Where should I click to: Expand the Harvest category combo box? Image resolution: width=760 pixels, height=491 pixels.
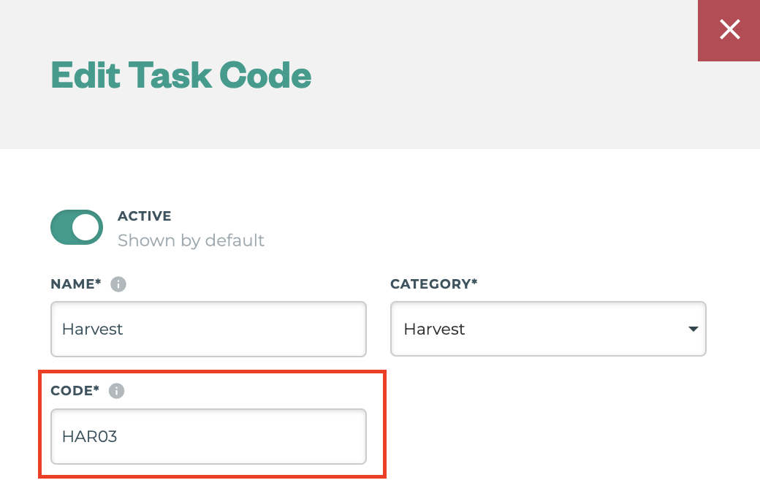(x=548, y=329)
